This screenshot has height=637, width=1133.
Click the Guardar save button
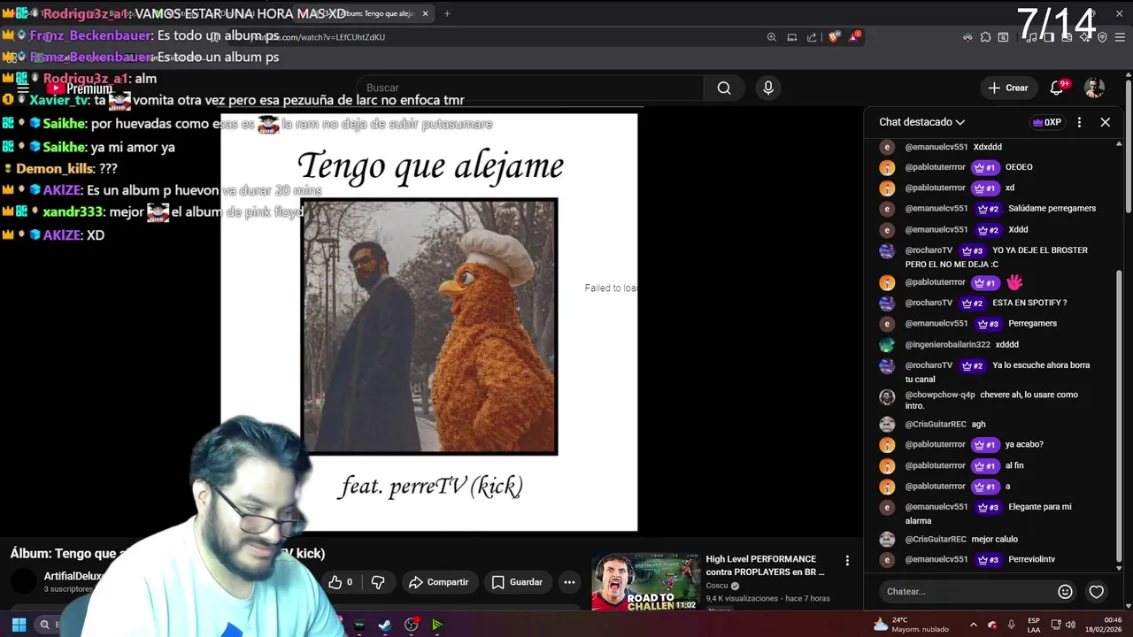pyautogui.click(x=517, y=582)
